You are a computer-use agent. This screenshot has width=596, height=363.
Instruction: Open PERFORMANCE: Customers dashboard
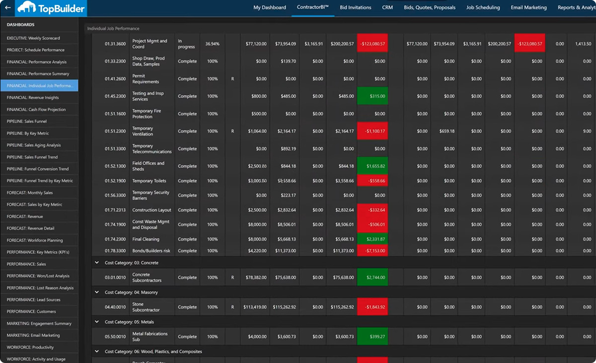39,312
